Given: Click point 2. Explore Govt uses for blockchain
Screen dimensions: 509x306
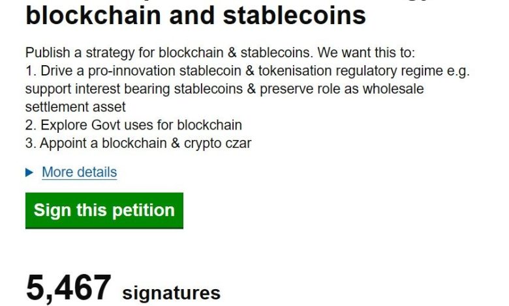Looking at the screenshot, I should (x=133, y=125).
